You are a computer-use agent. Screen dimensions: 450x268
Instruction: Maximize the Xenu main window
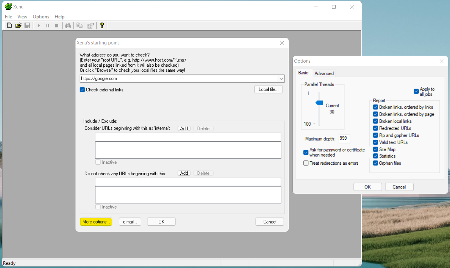[x=334, y=7]
